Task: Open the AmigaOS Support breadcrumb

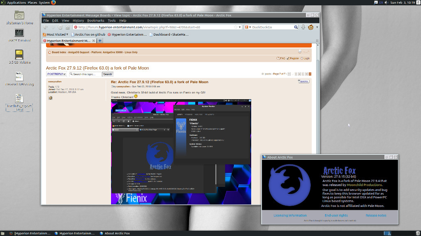Action: [x=79, y=52]
